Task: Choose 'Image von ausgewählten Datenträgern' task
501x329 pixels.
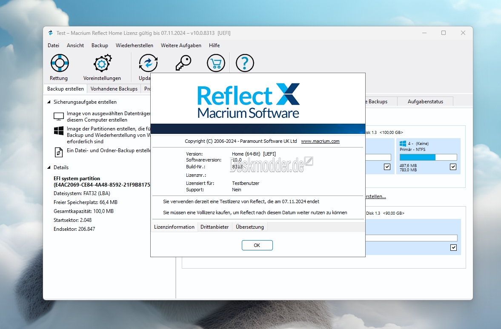Action: click(x=109, y=116)
